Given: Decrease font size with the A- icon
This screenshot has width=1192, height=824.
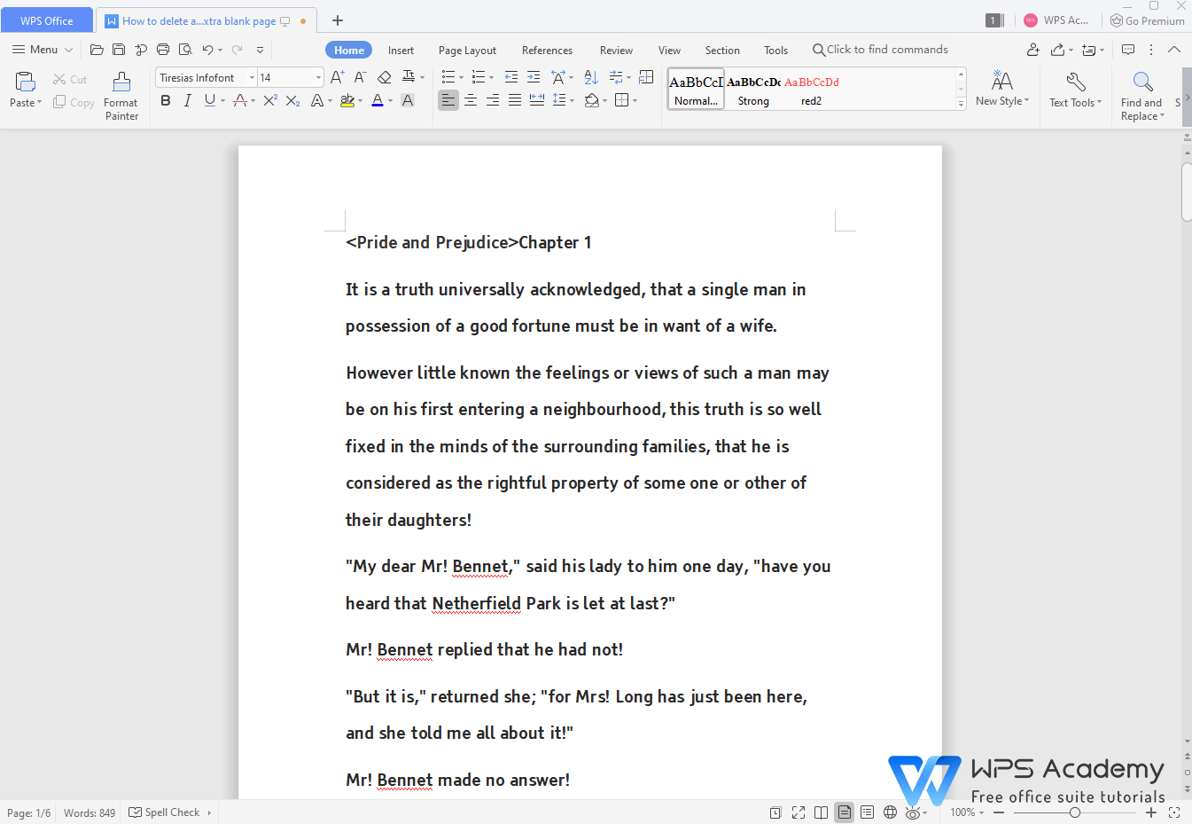Looking at the screenshot, I should [360, 78].
